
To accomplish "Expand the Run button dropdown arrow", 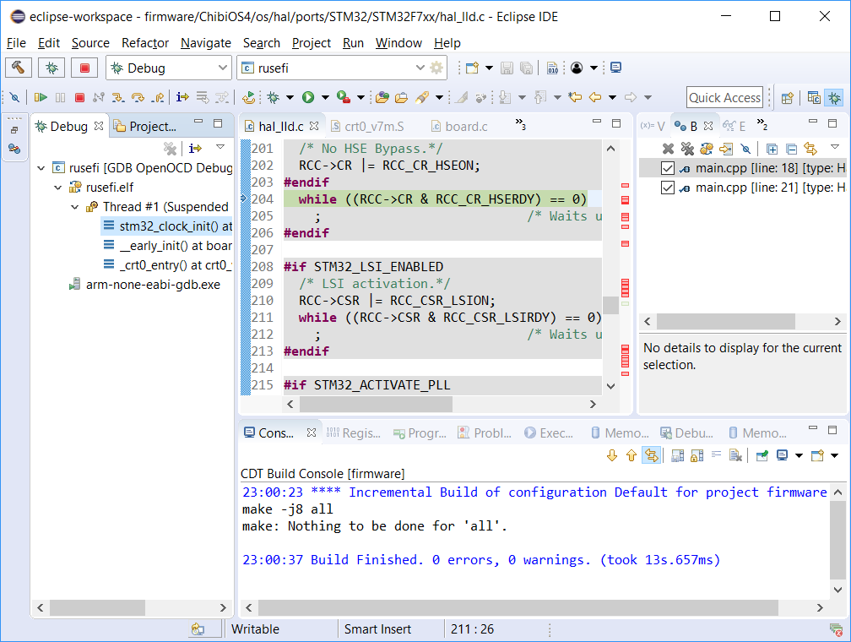I will 325,97.
